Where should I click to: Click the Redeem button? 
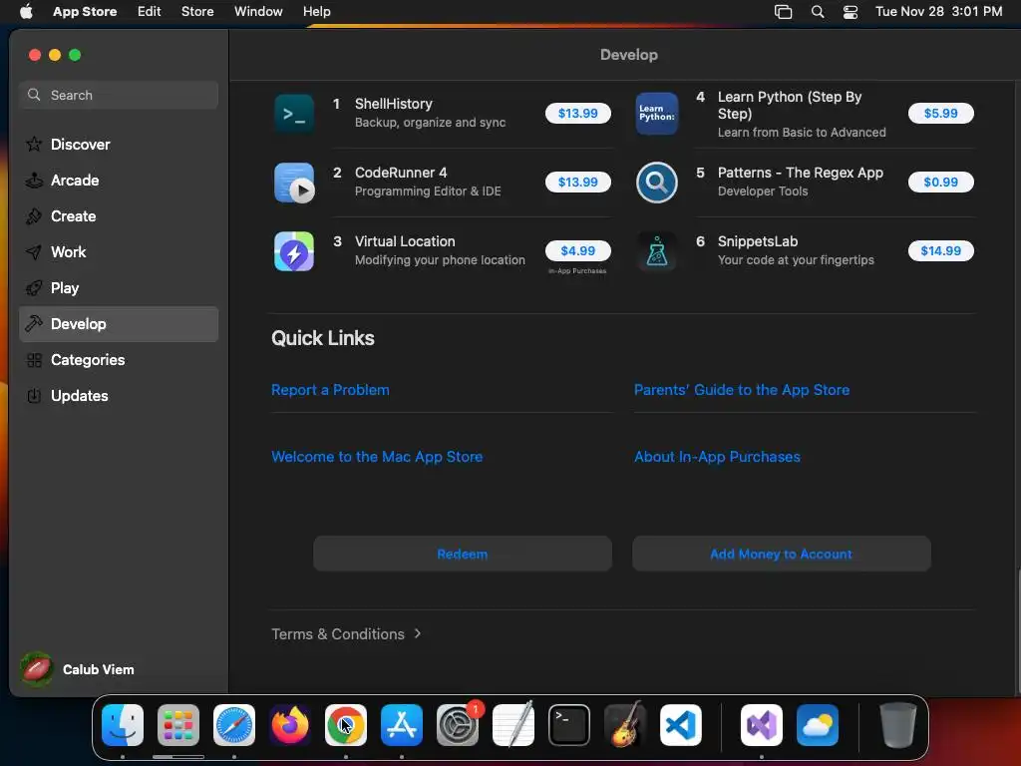[463, 554]
